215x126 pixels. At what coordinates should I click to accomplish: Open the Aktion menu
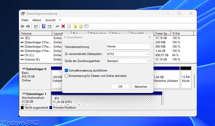[37, 20]
